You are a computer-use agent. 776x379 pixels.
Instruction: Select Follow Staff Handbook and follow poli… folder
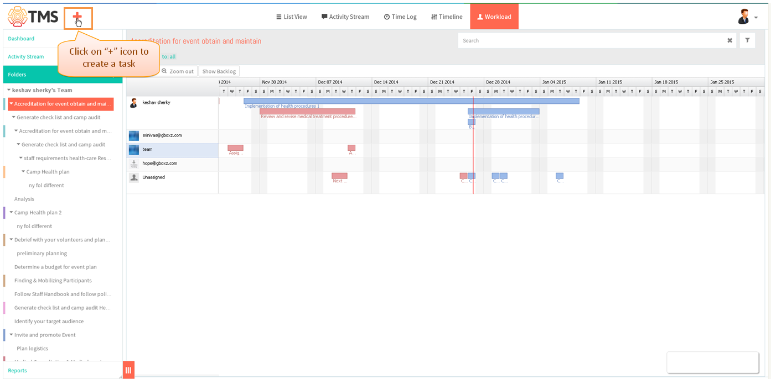pos(63,294)
